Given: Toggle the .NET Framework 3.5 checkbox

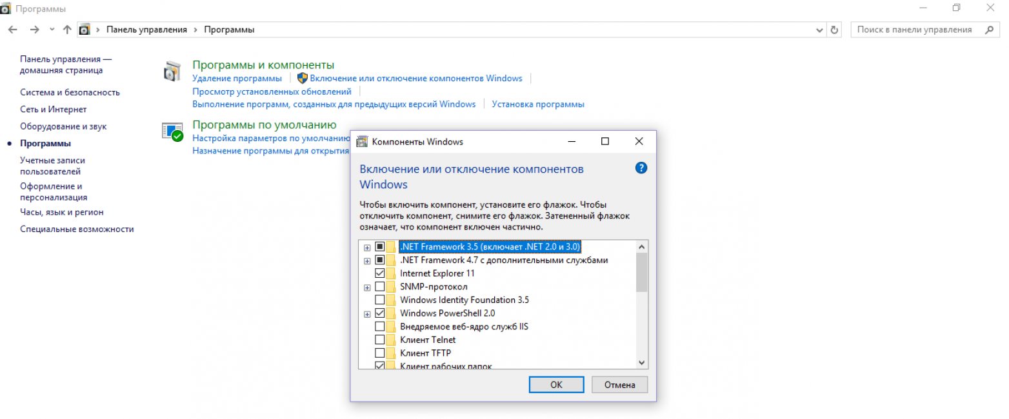Looking at the screenshot, I should point(380,247).
